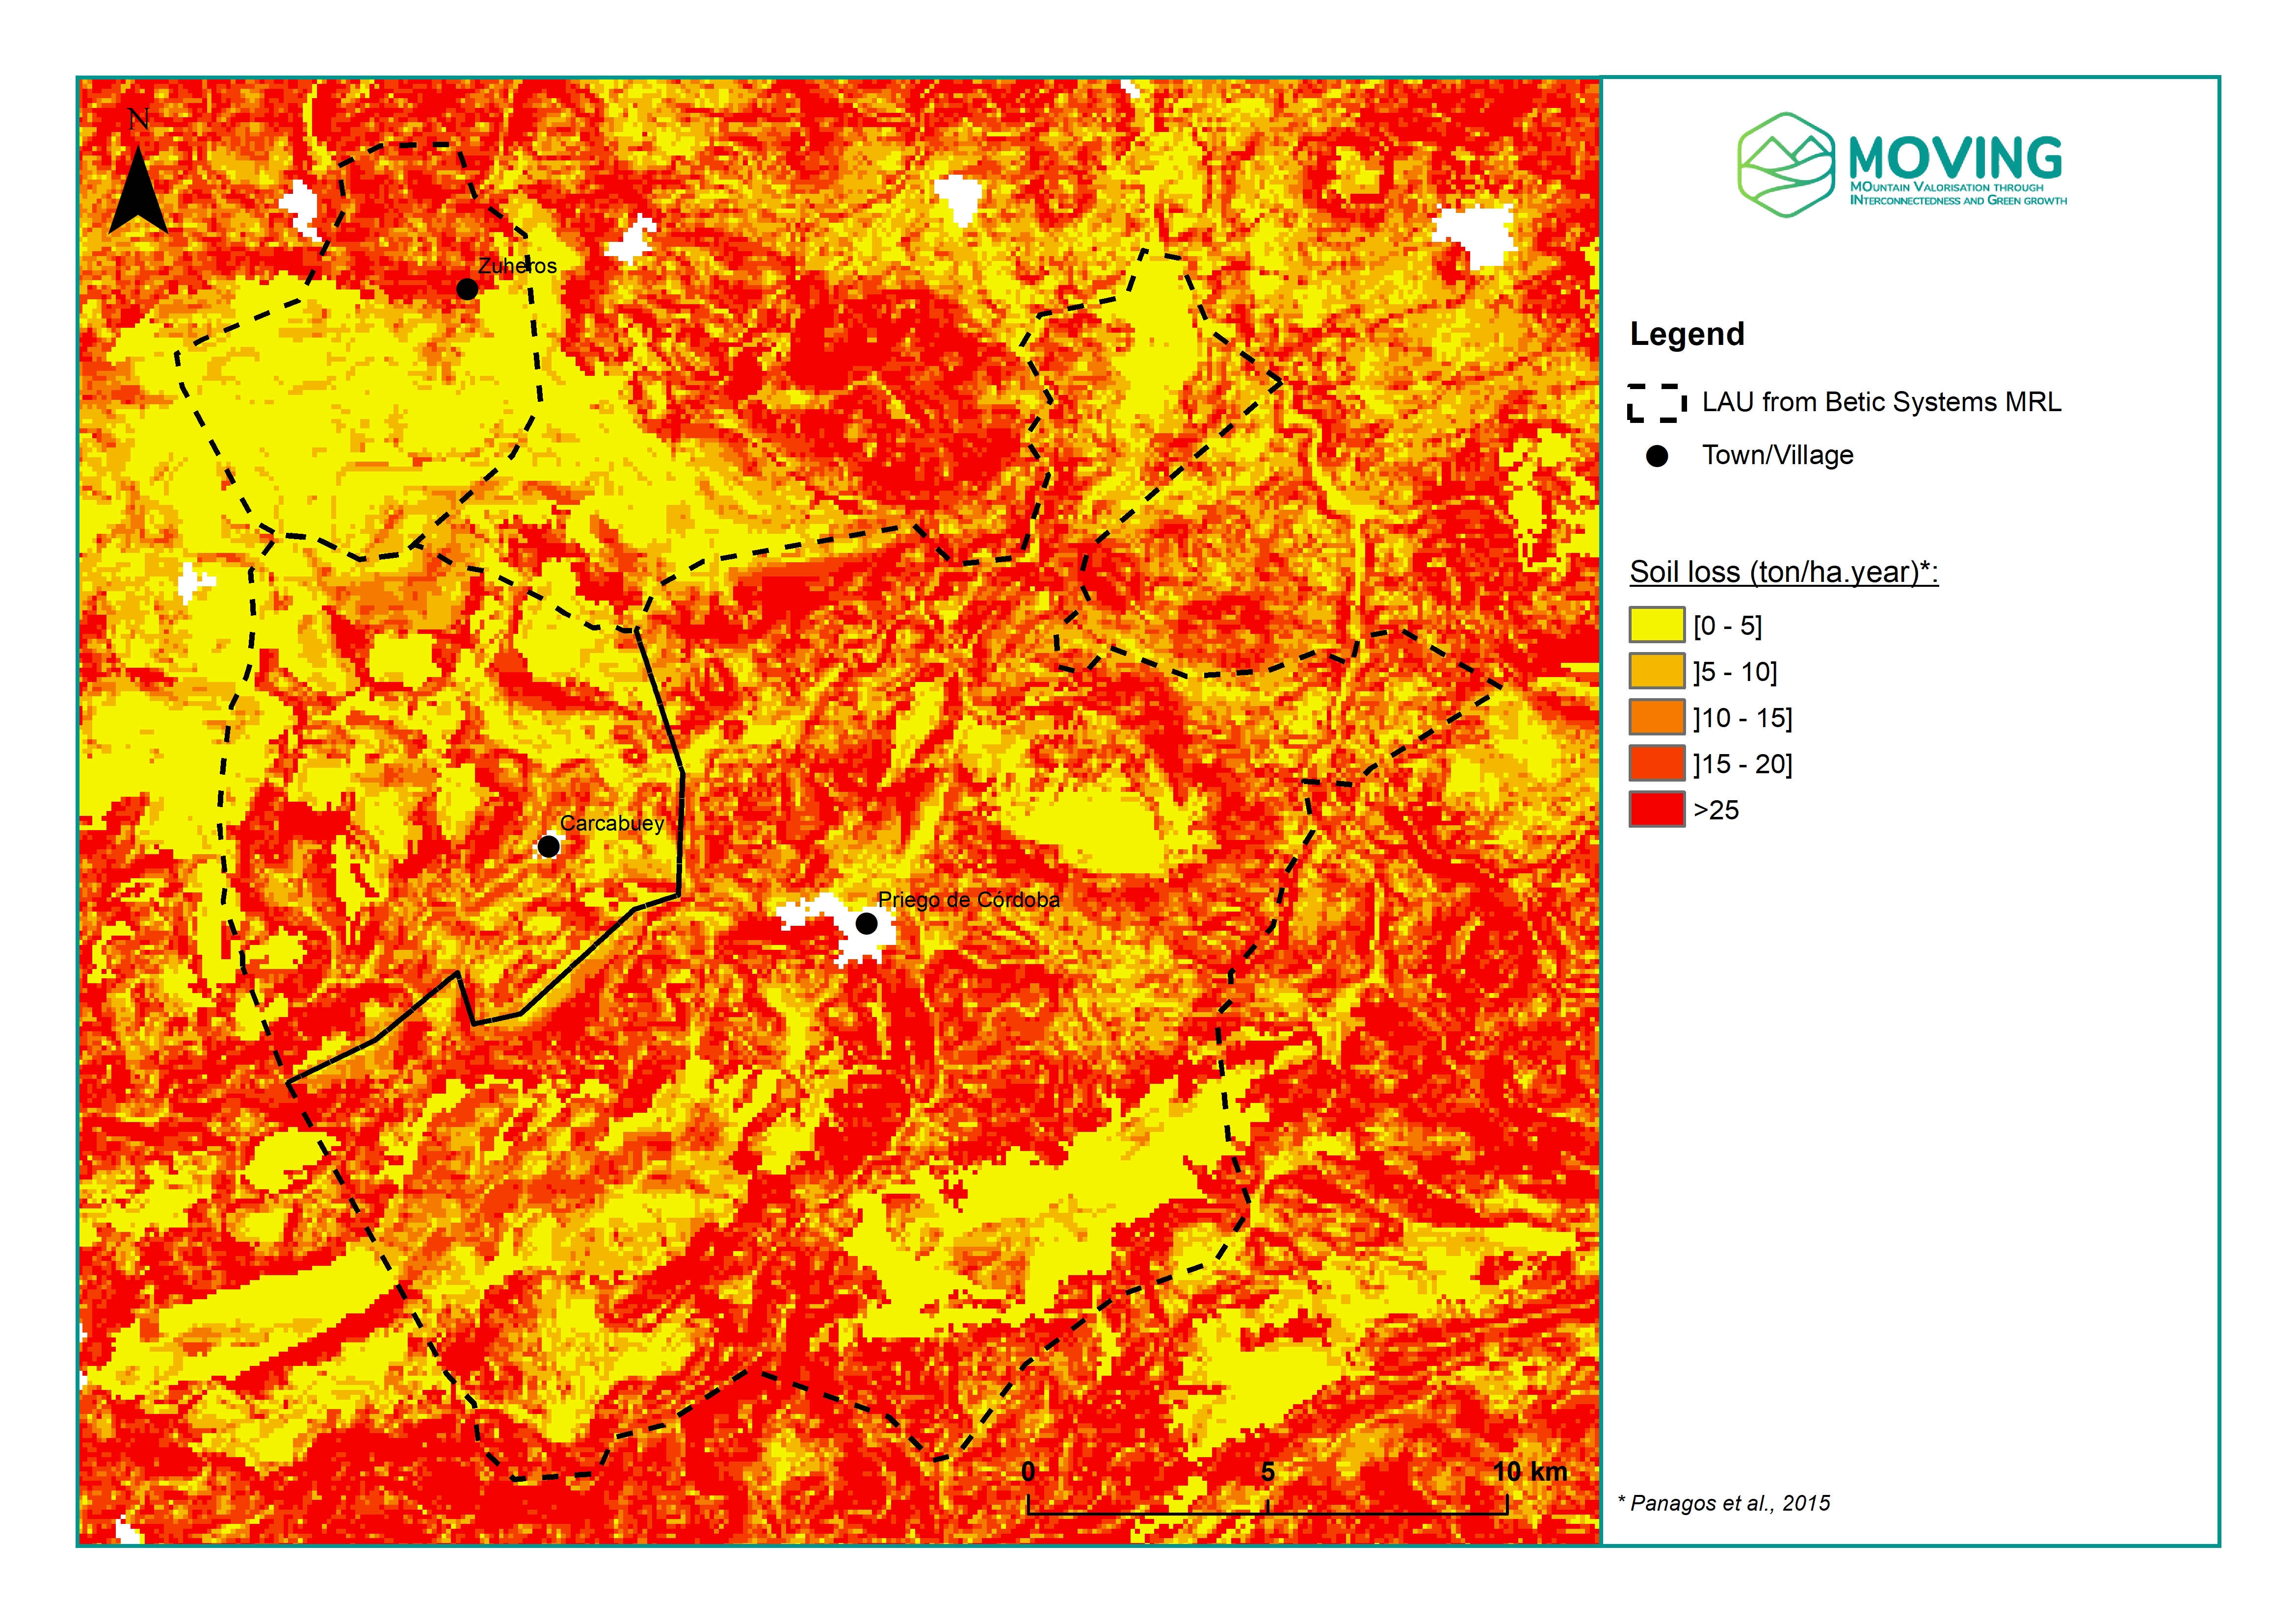The image size is (2296, 1623).
Task: Click the Priego de Córdoba dot marker
Action: 867,924
